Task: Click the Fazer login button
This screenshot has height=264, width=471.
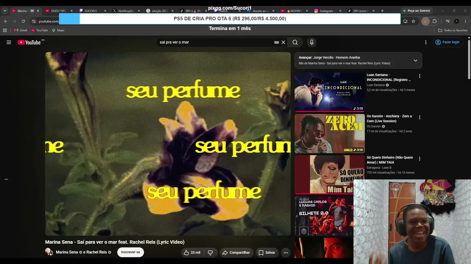Action: click(447, 42)
